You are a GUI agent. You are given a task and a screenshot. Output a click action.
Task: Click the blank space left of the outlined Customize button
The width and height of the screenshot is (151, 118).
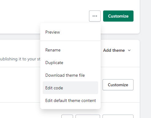21,85
